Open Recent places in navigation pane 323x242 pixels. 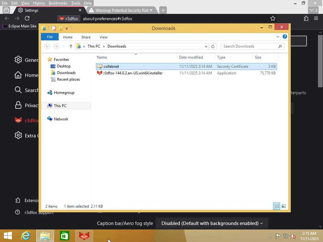tap(68, 79)
